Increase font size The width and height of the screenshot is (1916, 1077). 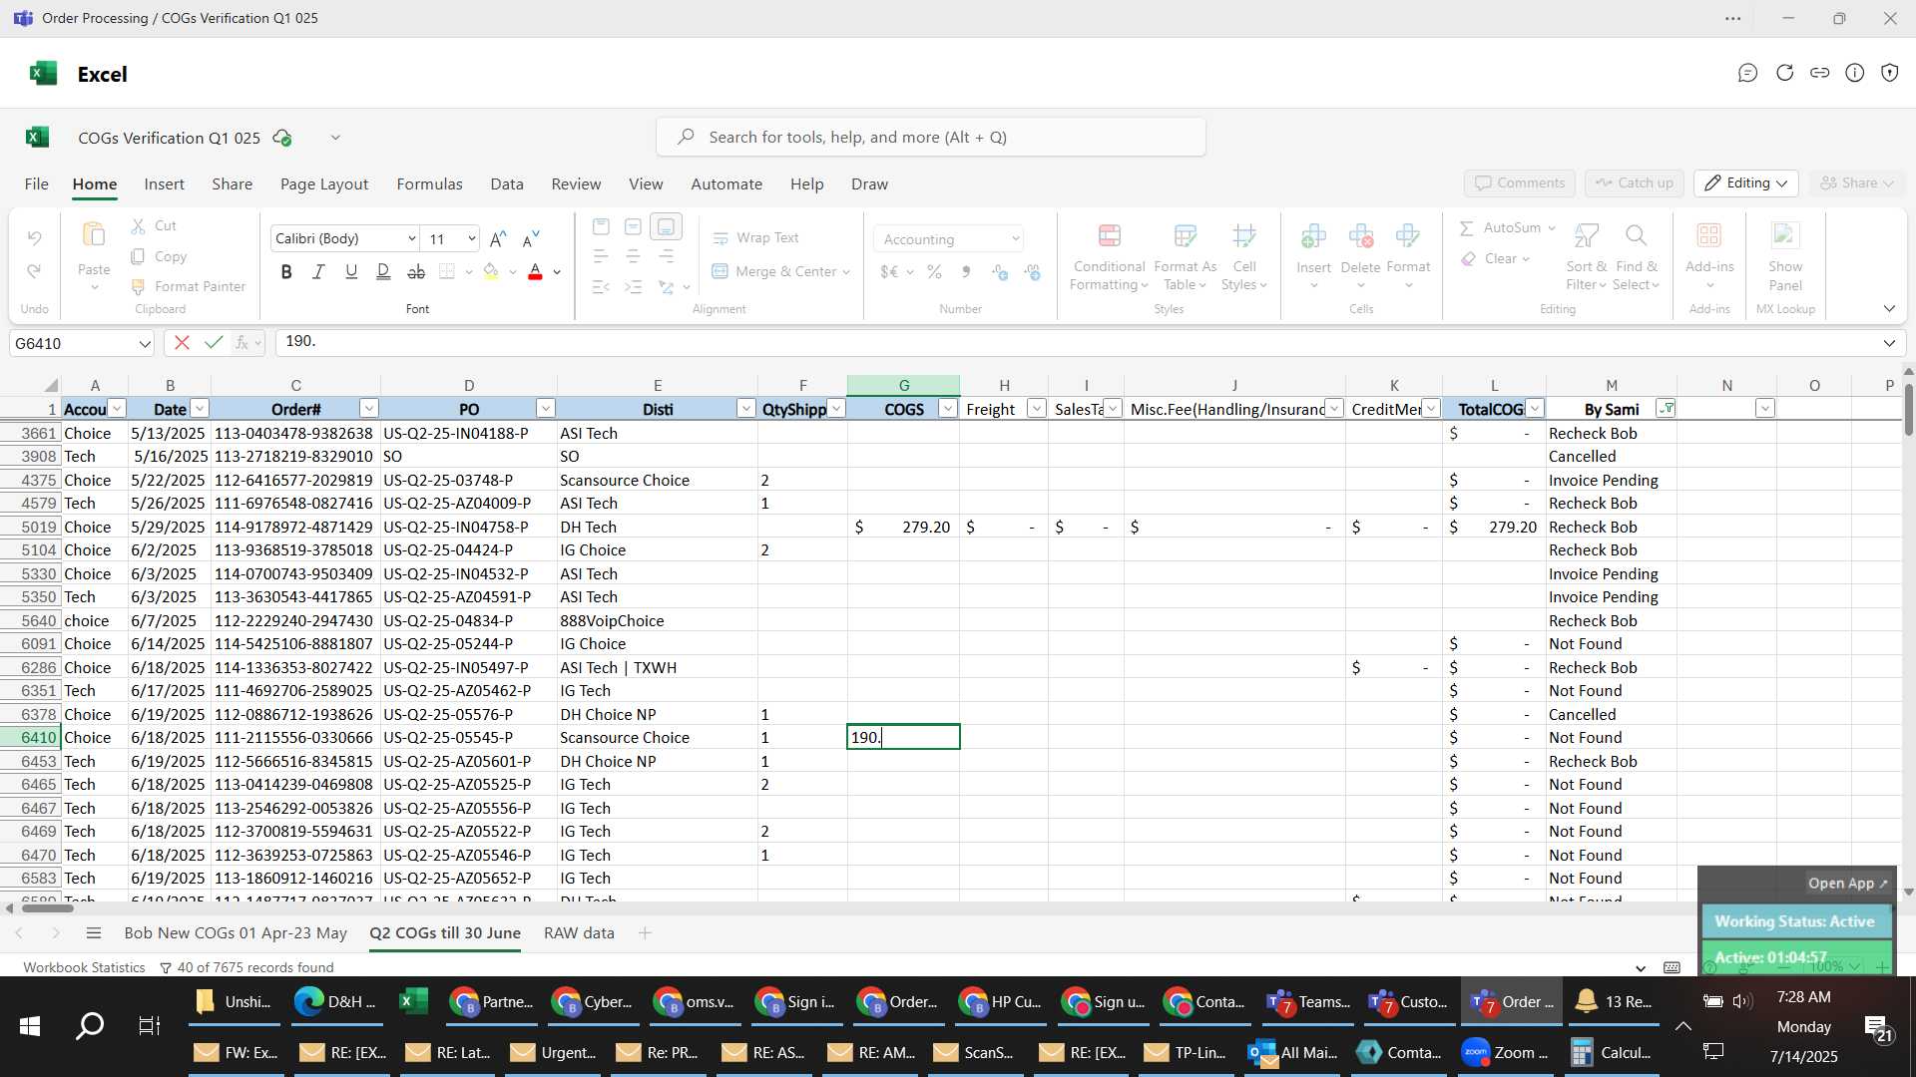point(498,238)
